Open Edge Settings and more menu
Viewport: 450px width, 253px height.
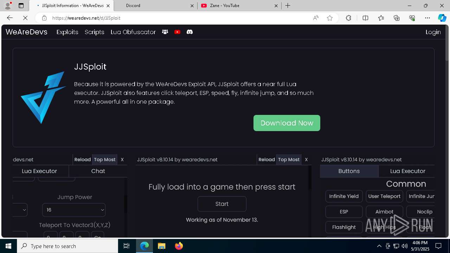point(427,18)
